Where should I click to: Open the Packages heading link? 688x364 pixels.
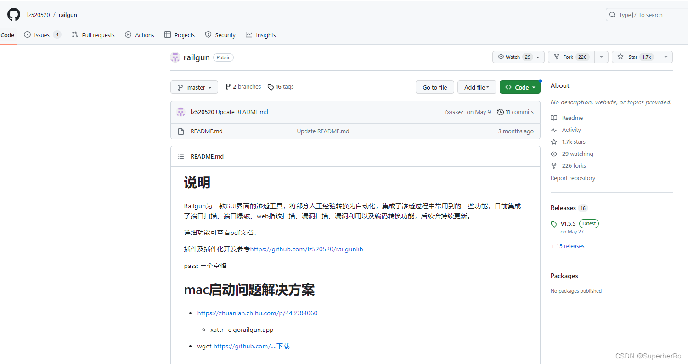click(564, 276)
